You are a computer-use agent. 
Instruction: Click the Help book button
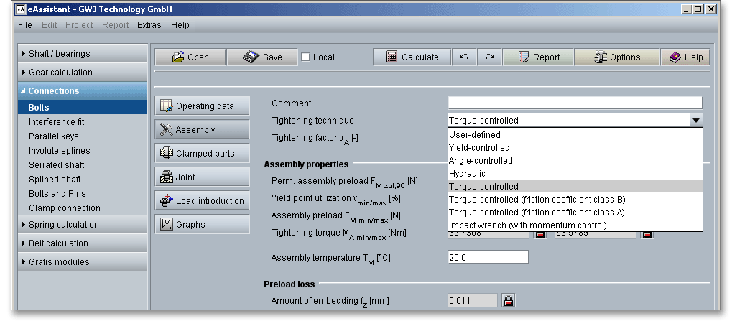pyautogui.click(x=685, y=57)
